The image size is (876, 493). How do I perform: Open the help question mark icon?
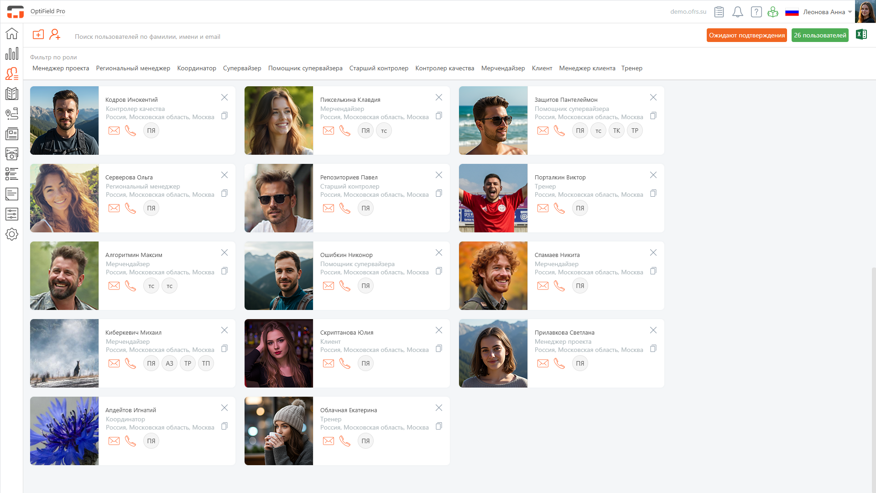[756, 12]
